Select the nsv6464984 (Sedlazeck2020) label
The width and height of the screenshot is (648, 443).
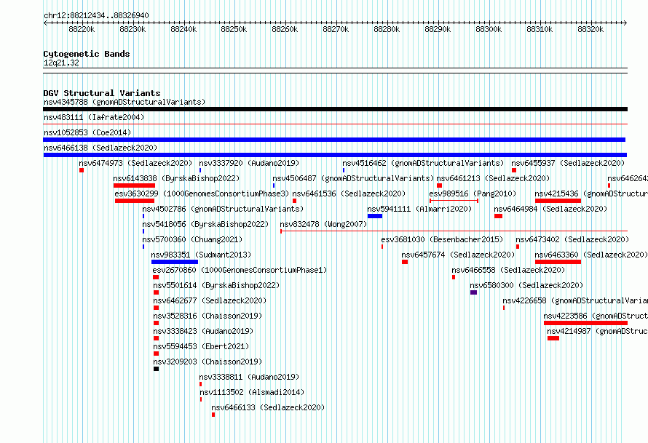pos(550,209)
